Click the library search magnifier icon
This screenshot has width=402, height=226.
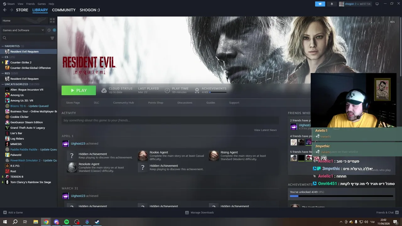(x=4, y=38)
